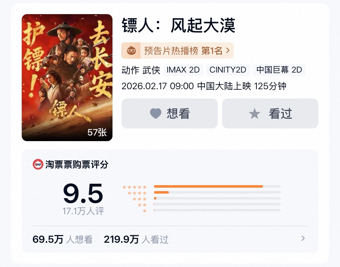
Task: Click the single-star rating row icon
Action: [x=145, y=211]
